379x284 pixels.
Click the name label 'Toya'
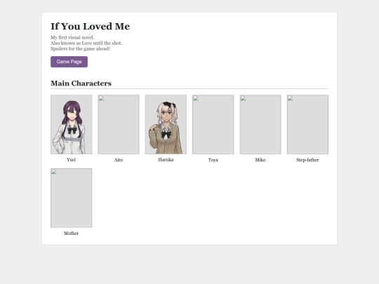(x=213, y=160)
